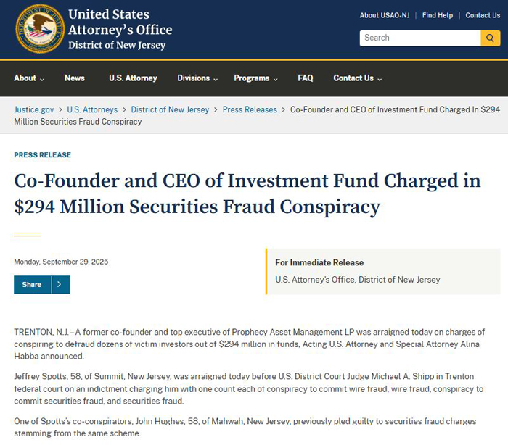
Task: Open the Find Help link
Action: pyautogui.click(x=438, y=15)
